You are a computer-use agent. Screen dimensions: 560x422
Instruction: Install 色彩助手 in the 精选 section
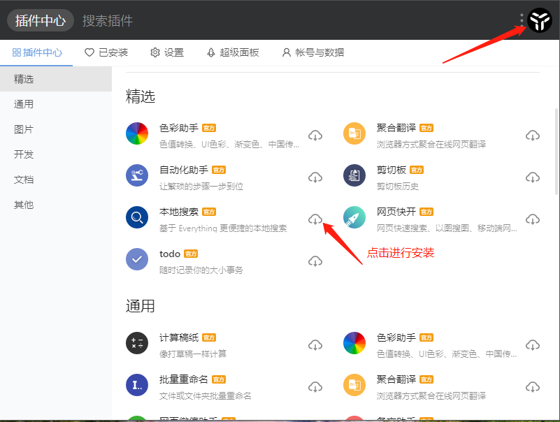315,136
